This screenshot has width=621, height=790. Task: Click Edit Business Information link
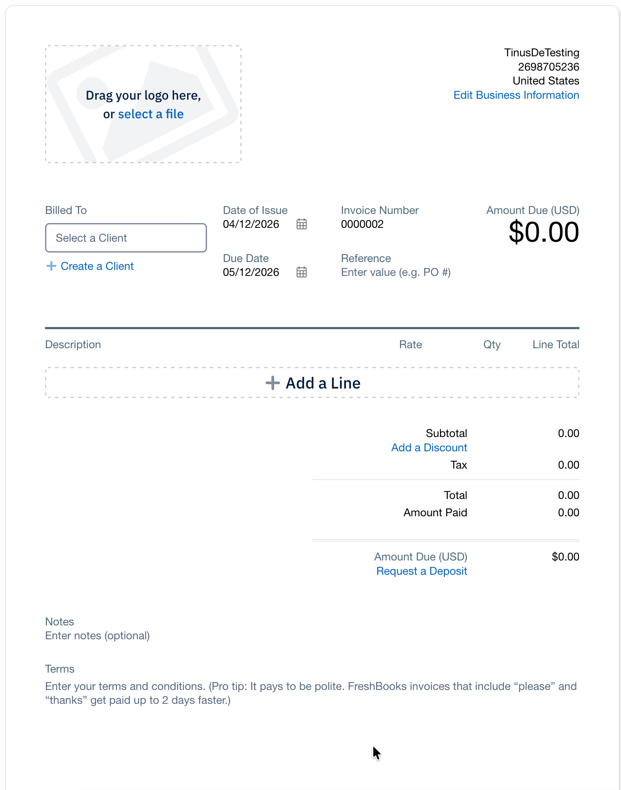516,95
